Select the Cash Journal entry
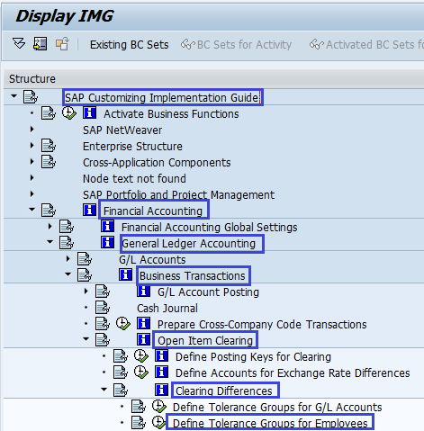The height and width of the screenshot is (431, 424). [x=167, y=309]
